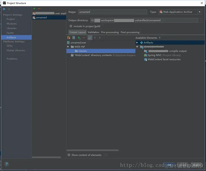Click the options button beside Show content of elements
This screenshot has width=206, height=171.
[105, 155]
